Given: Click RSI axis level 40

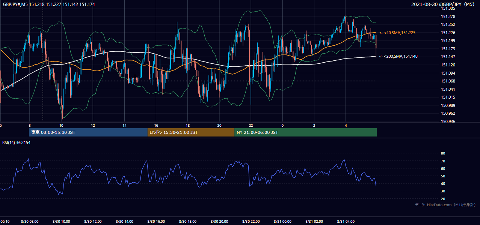Looking at the screenshot, I should pyautogui.click(x=443, y=183).
